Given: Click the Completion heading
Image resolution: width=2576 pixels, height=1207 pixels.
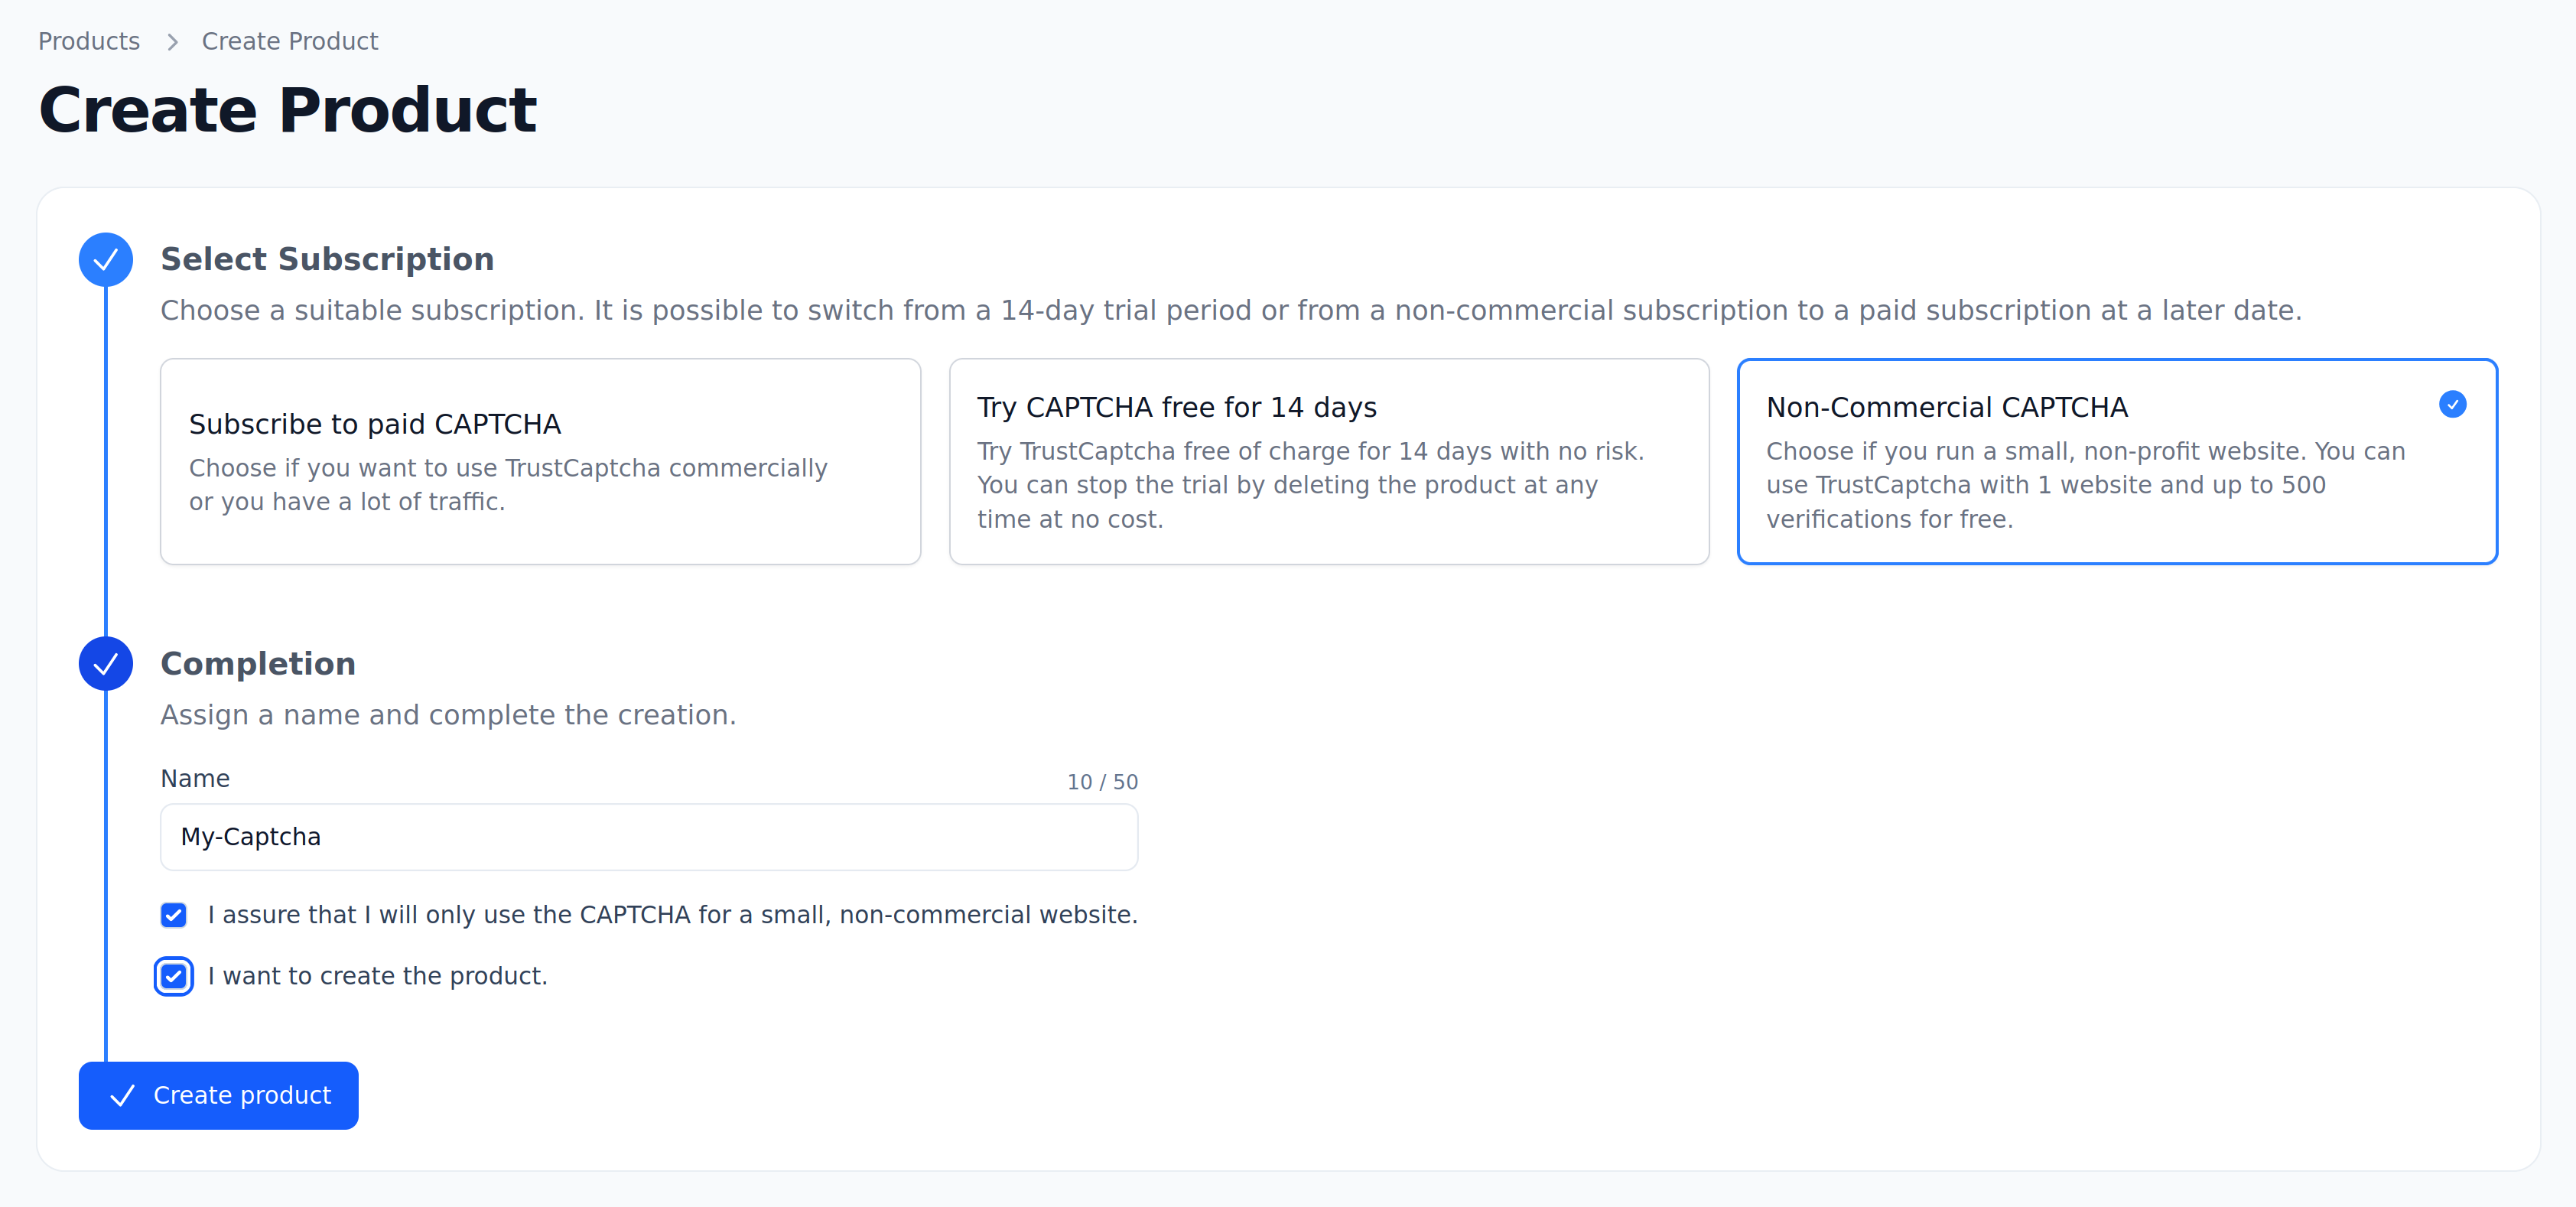Looking at the screenshot, I should click(x=258, y=664).
